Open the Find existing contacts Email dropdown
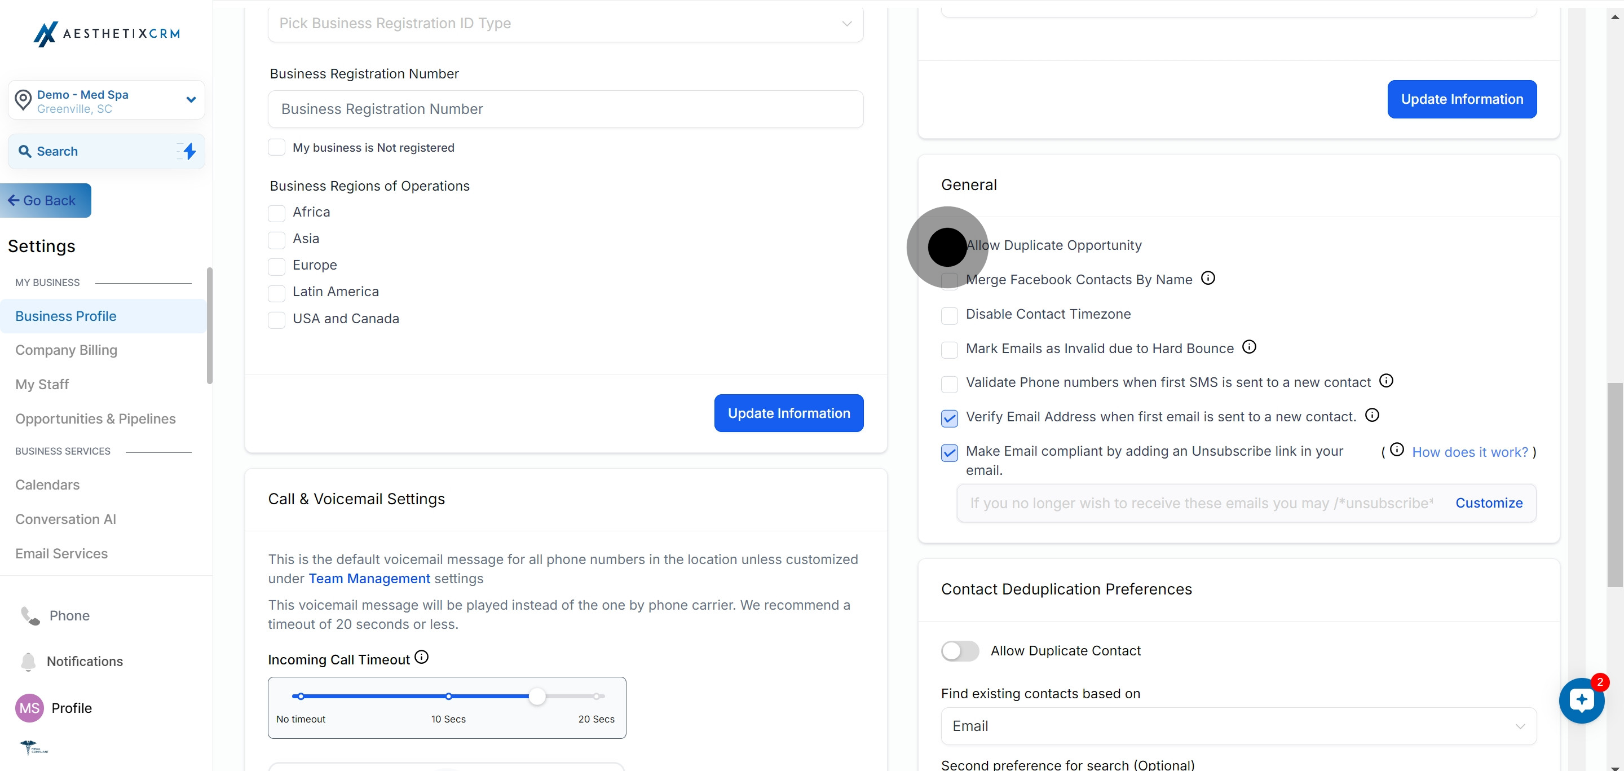The height and width of the screenshot is (771, 1624). pos(1238,726)
